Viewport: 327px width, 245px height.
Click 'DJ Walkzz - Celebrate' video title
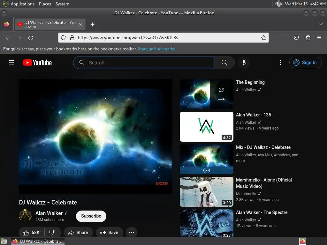pyautogui.click(x=48, y=202)
